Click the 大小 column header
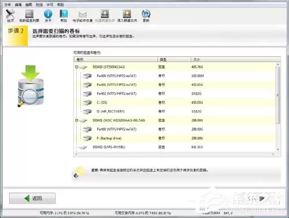The width and height of the screenshot is (289, 218). [235, 60]
